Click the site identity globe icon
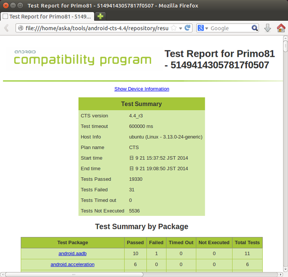This screenshot has height=277, width=288. click(21, 28)
